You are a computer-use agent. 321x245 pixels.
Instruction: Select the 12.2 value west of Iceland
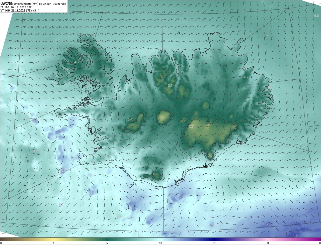coord(58,132)
